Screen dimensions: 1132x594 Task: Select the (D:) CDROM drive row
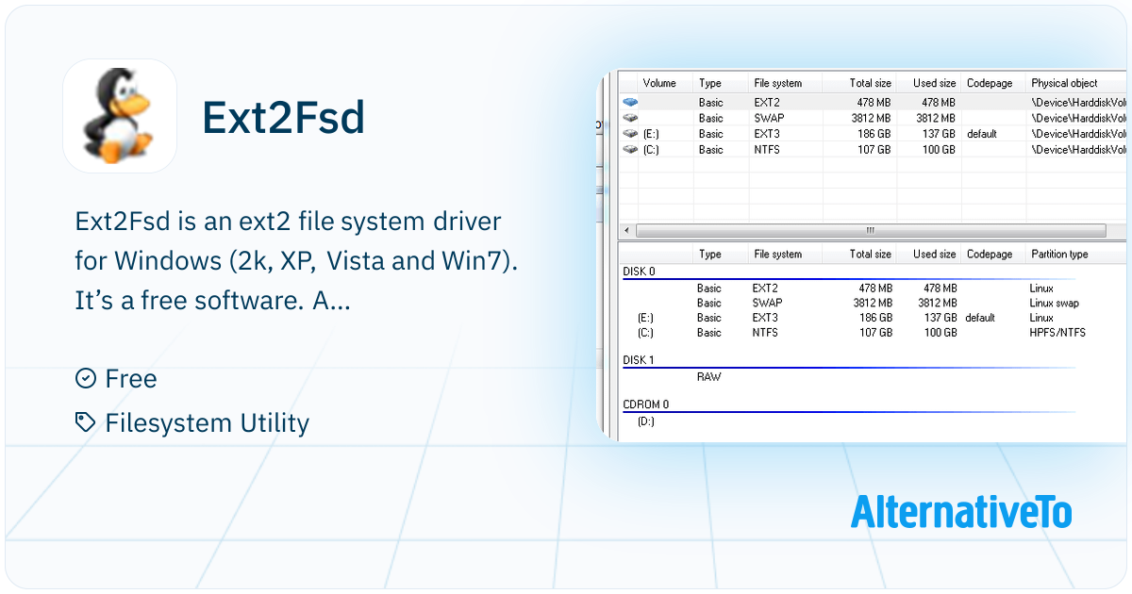646,421
